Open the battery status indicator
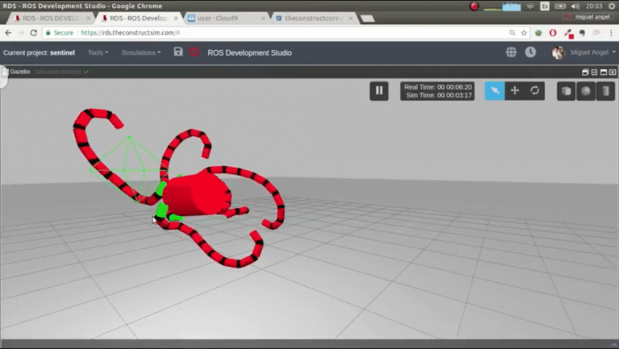Screen dimensions: 619x349 point(560,6)
